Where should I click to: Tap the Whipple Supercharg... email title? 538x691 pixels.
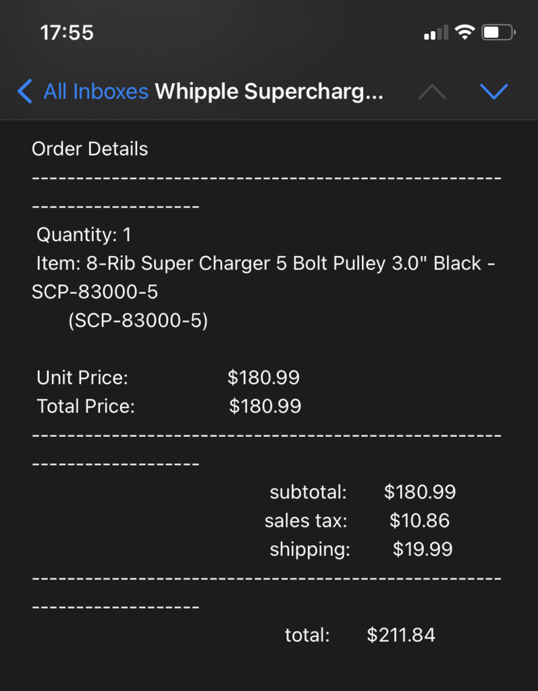(269, 92)
